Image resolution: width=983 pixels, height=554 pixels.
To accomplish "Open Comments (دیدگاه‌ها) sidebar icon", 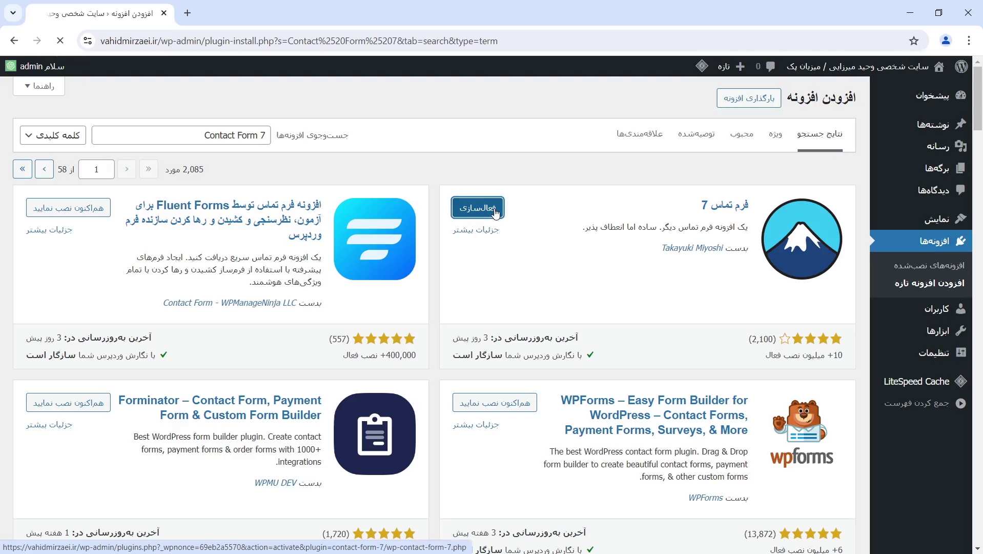I will pos(961,190).
